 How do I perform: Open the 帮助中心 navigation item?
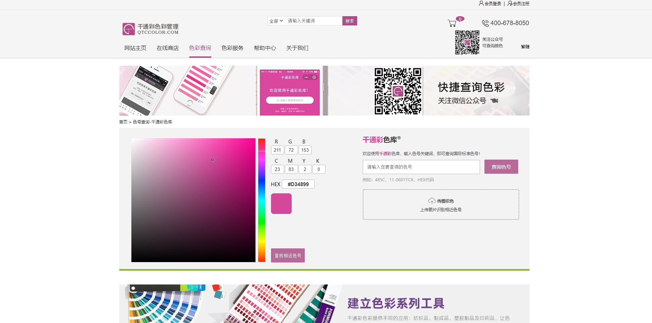point(265,48)
